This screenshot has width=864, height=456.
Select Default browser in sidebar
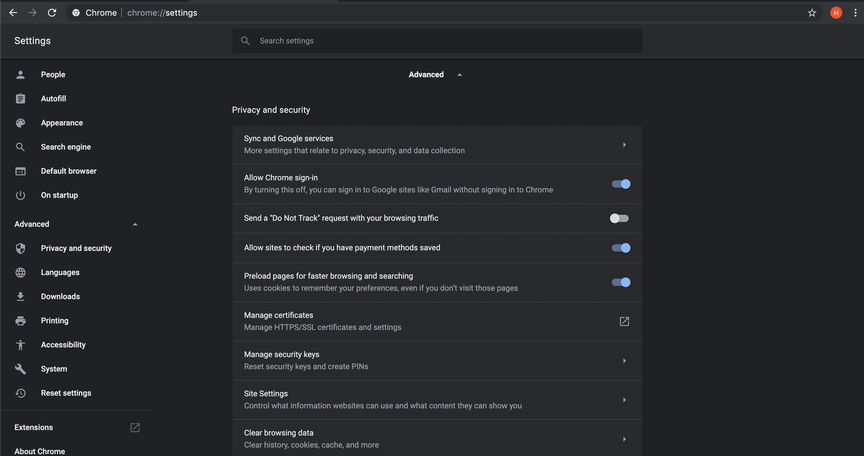(x=69, y=171)
